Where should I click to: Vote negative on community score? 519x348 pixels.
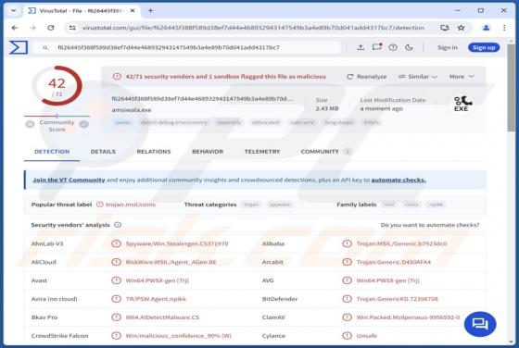30,124
